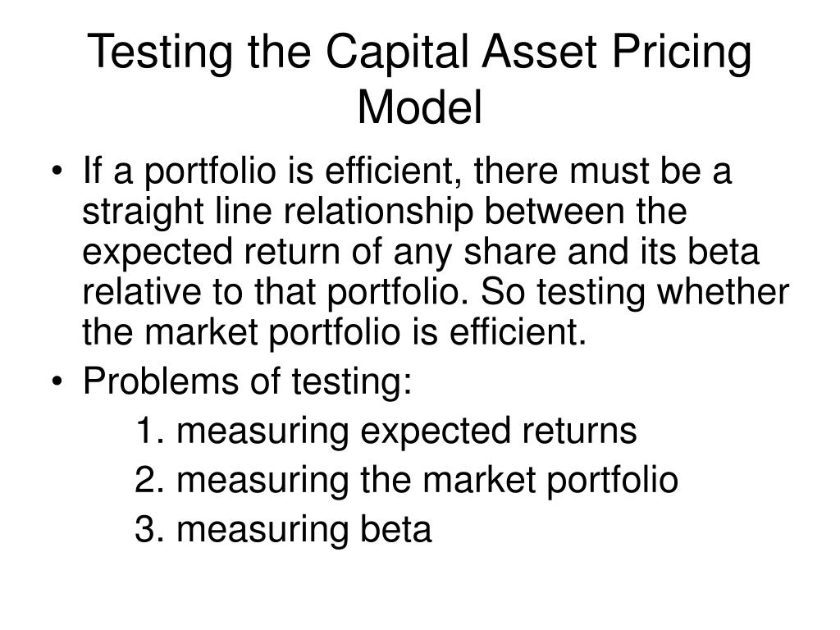Click the phrase 'So testing whether'
The height and width of the screenshot is (630, 840).
[635, 292]
